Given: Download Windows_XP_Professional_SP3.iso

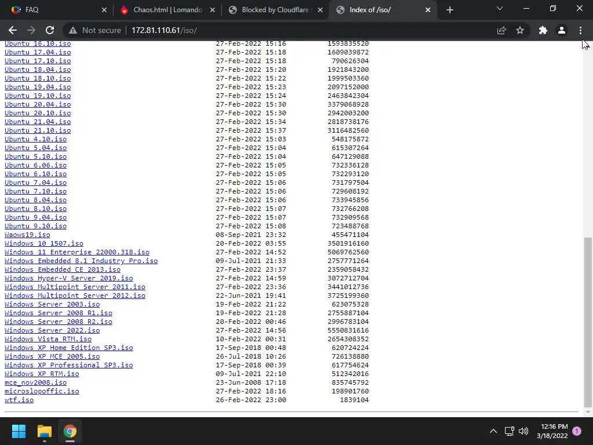Looking at the screenshot, I should coord(69,366).
